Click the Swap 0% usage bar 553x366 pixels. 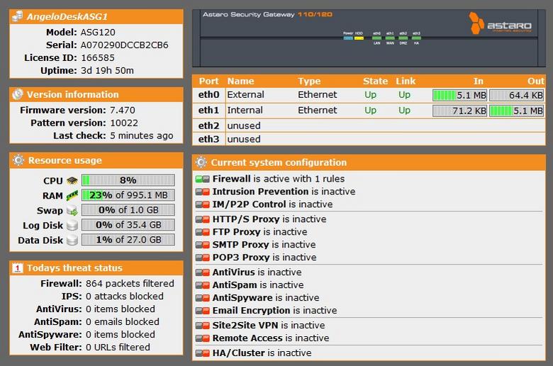point(128,210)
